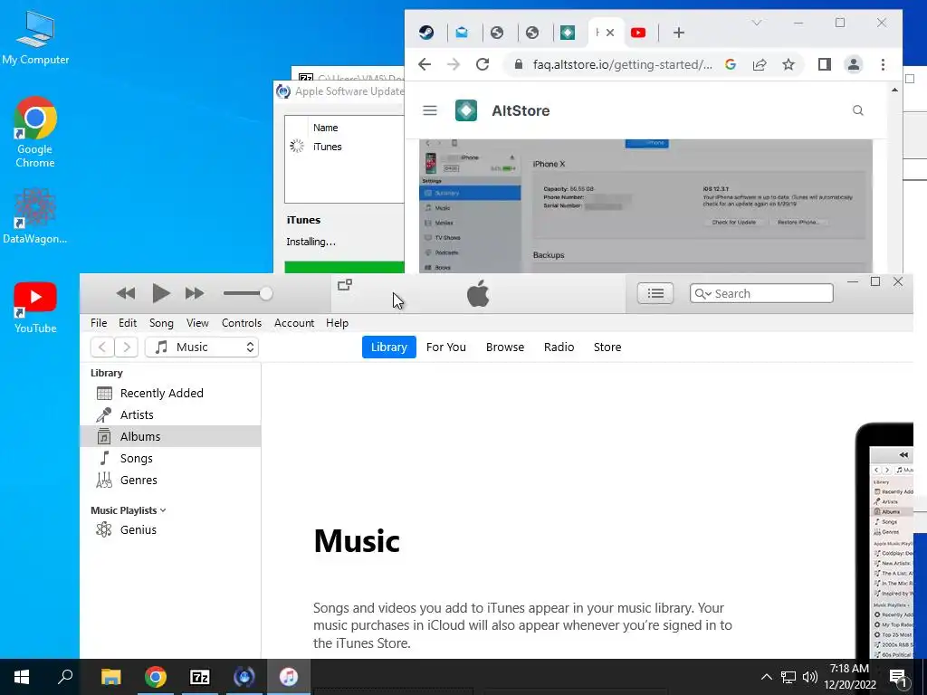Screen dimensions: 927x695
Task: Open My Computer desktop icon
Action: tap(35, 38)
